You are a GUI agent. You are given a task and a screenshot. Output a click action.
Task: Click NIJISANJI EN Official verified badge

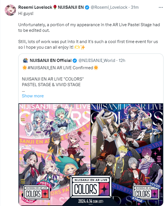point(75,61)
